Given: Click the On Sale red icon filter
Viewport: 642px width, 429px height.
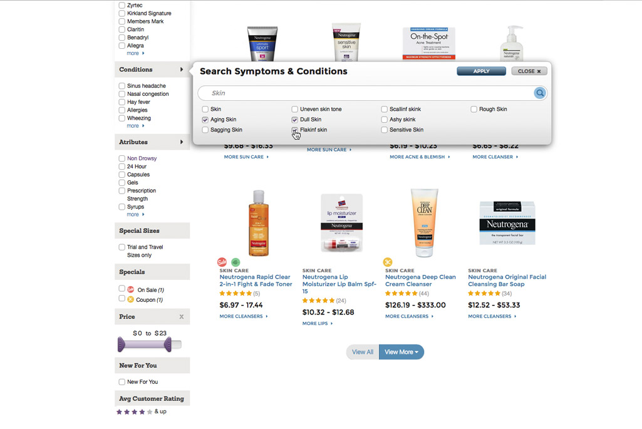Looking at the screenshot, I should coord(131,289).
